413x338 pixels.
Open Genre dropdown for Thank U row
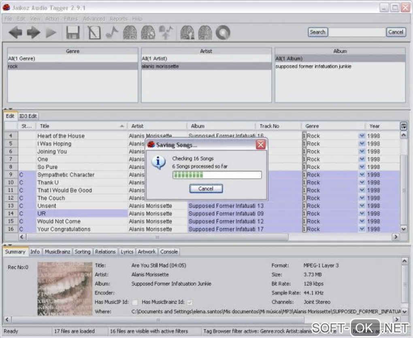[362, 182]
